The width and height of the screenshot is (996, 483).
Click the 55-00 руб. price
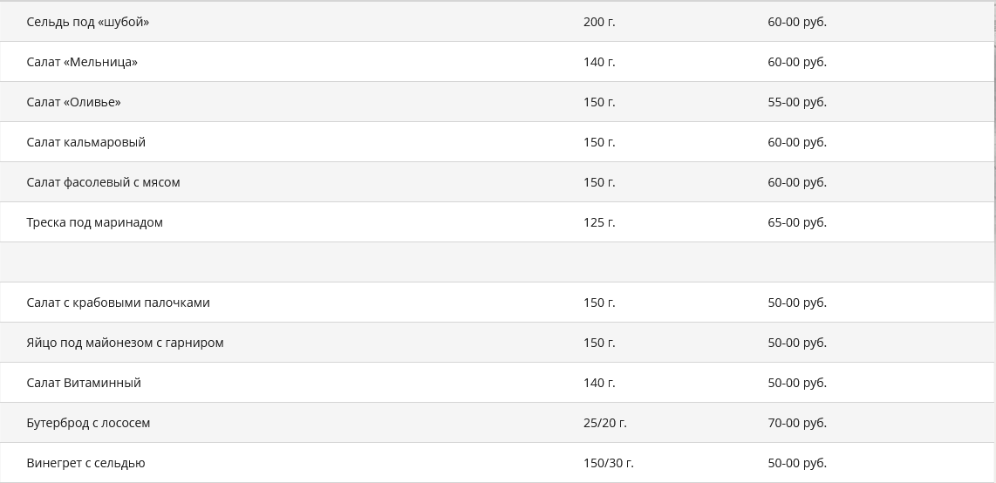pyautogui.click(x=797, y=102)
